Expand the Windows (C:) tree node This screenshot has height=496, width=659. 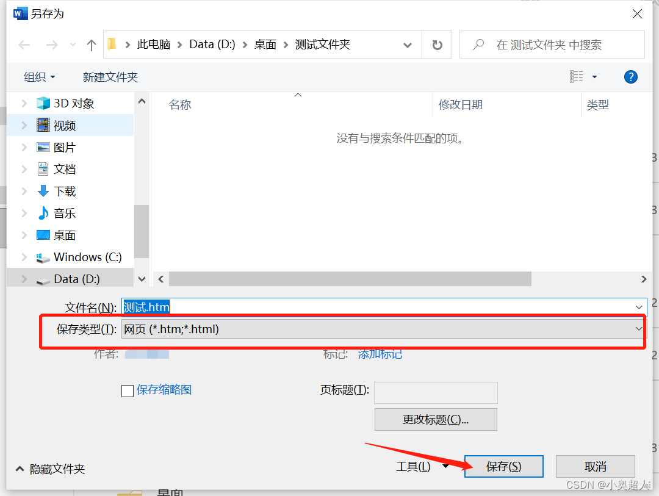tap(24, 257)
